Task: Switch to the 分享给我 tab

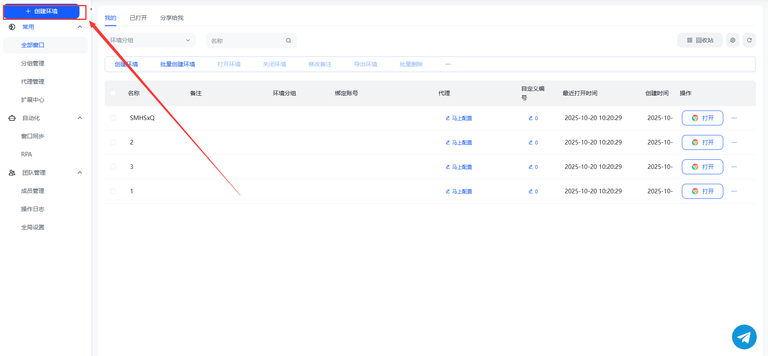Action: (171, 18)
